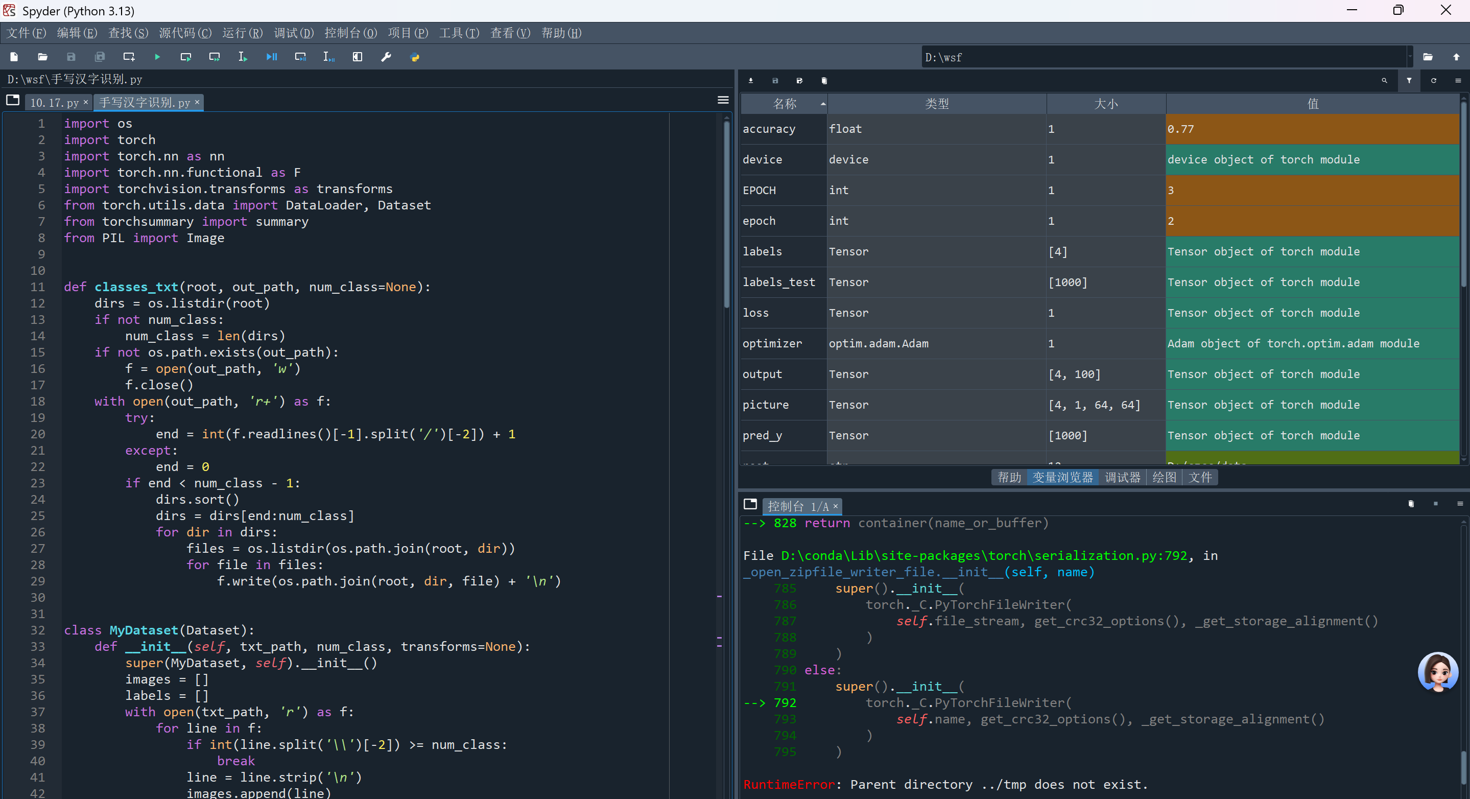Click Debug file play-pause icon

(x=272, y=57)
